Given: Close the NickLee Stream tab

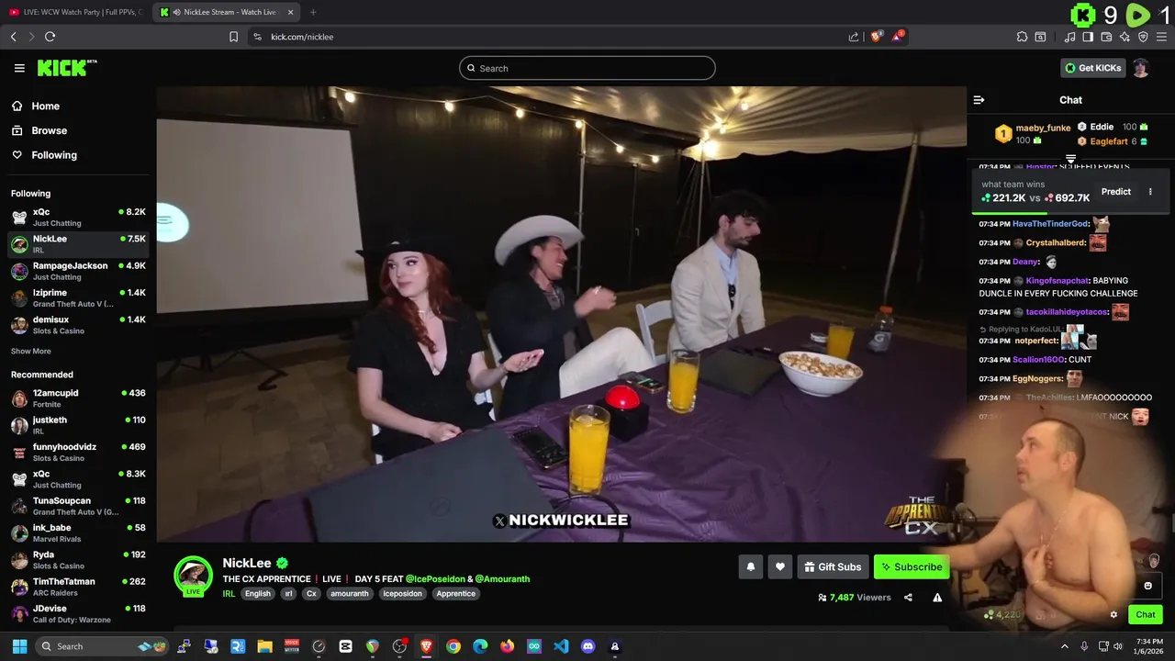Looking at the screenshot, I should pyautogui.click(x=291, y=12).
